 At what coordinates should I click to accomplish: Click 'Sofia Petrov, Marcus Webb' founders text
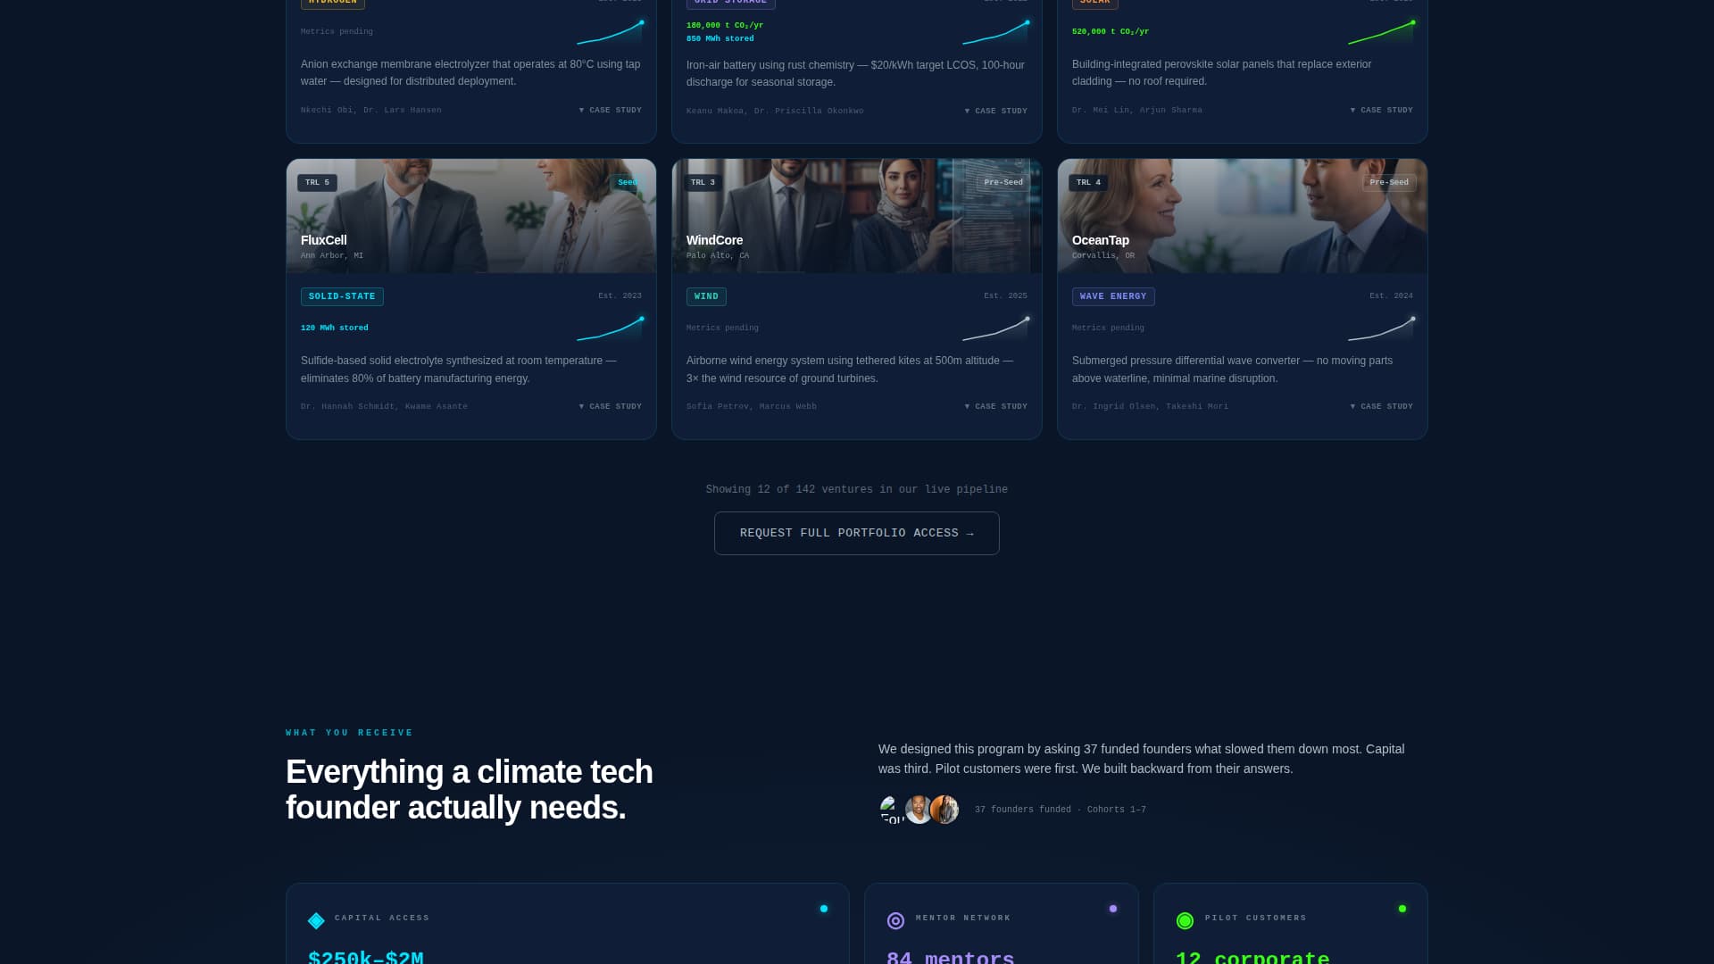coord(752,406)
